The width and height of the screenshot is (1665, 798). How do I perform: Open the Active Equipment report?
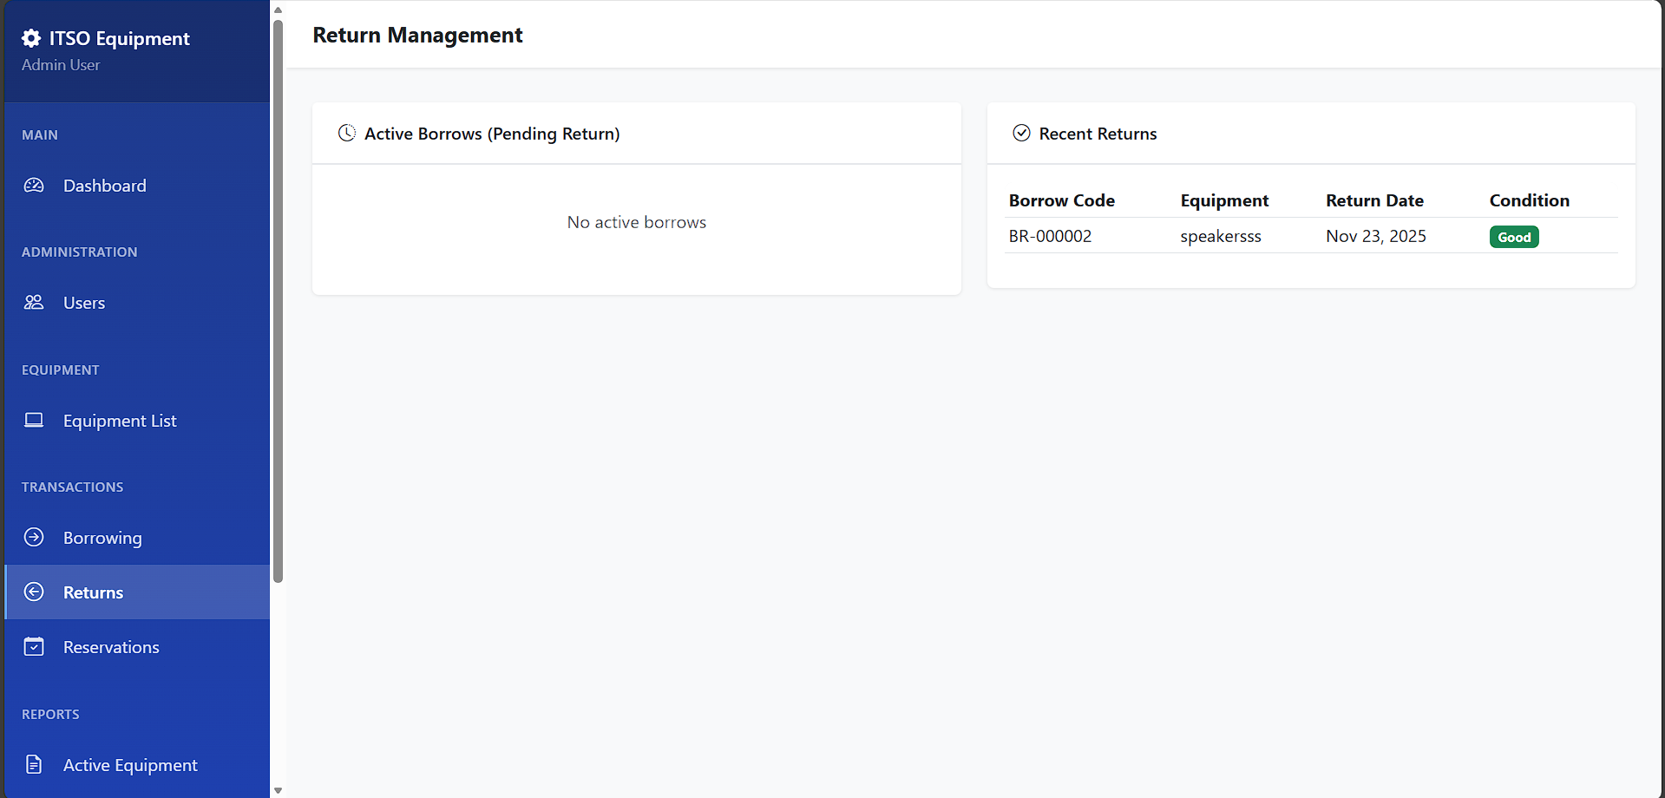[x=130, y=765]
